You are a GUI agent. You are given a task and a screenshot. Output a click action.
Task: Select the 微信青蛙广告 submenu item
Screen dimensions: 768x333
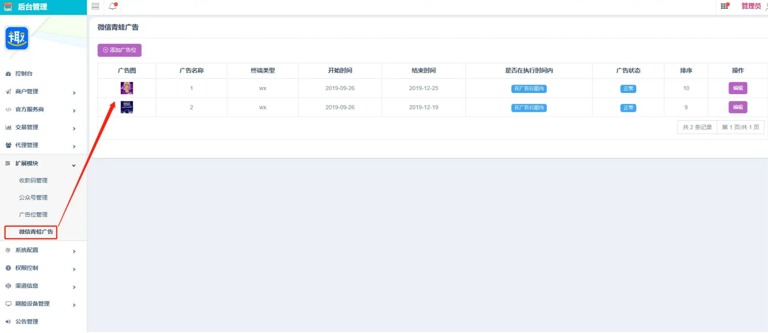click(36, 232)
